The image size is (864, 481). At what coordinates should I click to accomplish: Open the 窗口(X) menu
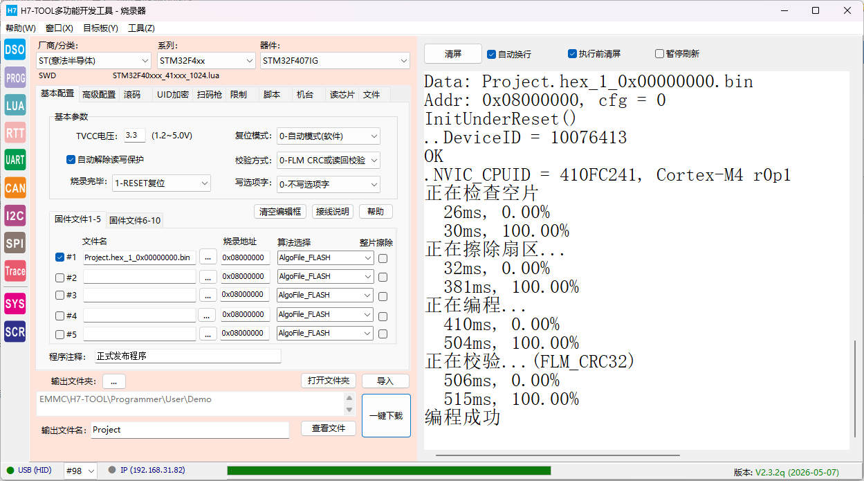(59, 28)
